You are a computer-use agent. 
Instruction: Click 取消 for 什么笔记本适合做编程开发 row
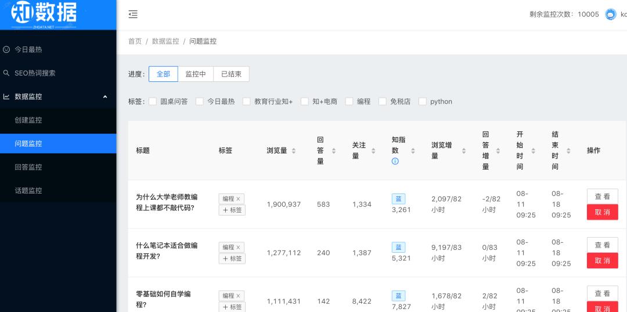click(602, 260)
